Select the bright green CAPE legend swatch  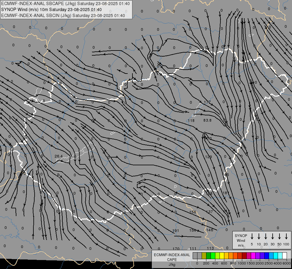point(213,256)
